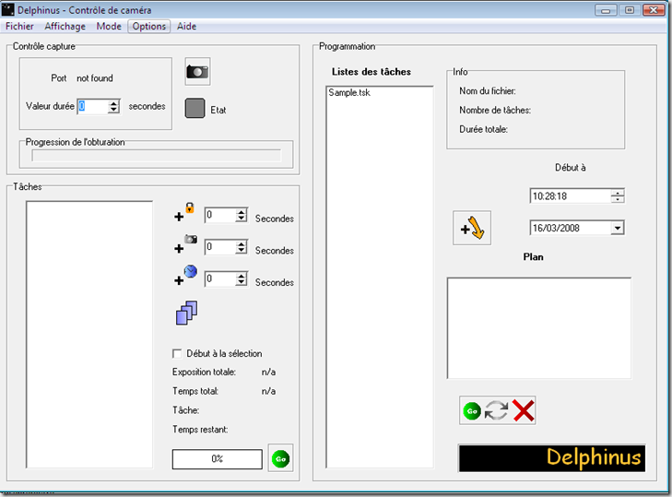The height and width of the screenshot is (497, 672).
Task: Click the Progression de l'obturation progress bar
Action: (x=157, y=155)
